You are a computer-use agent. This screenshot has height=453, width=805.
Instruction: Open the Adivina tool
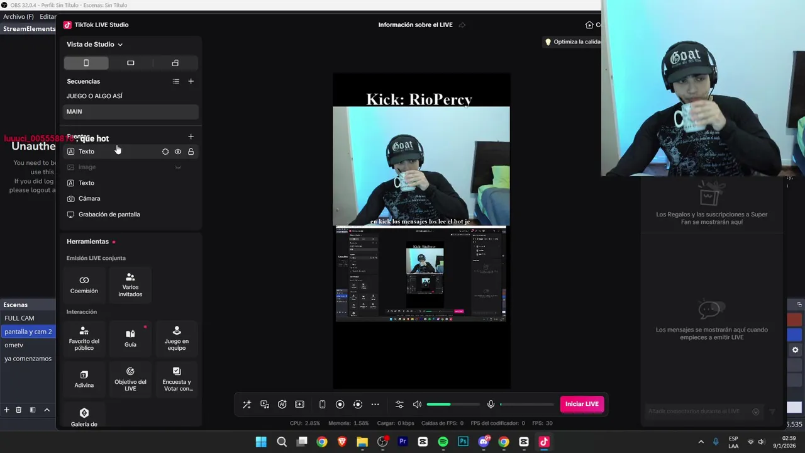click(84, 379)
